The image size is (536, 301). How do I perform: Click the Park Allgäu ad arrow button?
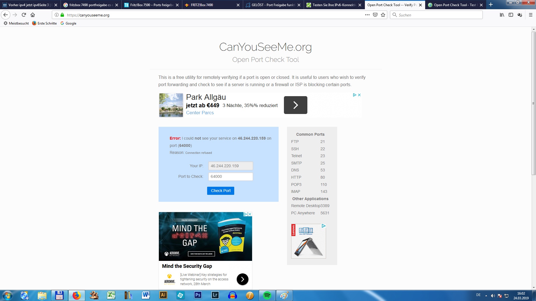coord(295,105)
